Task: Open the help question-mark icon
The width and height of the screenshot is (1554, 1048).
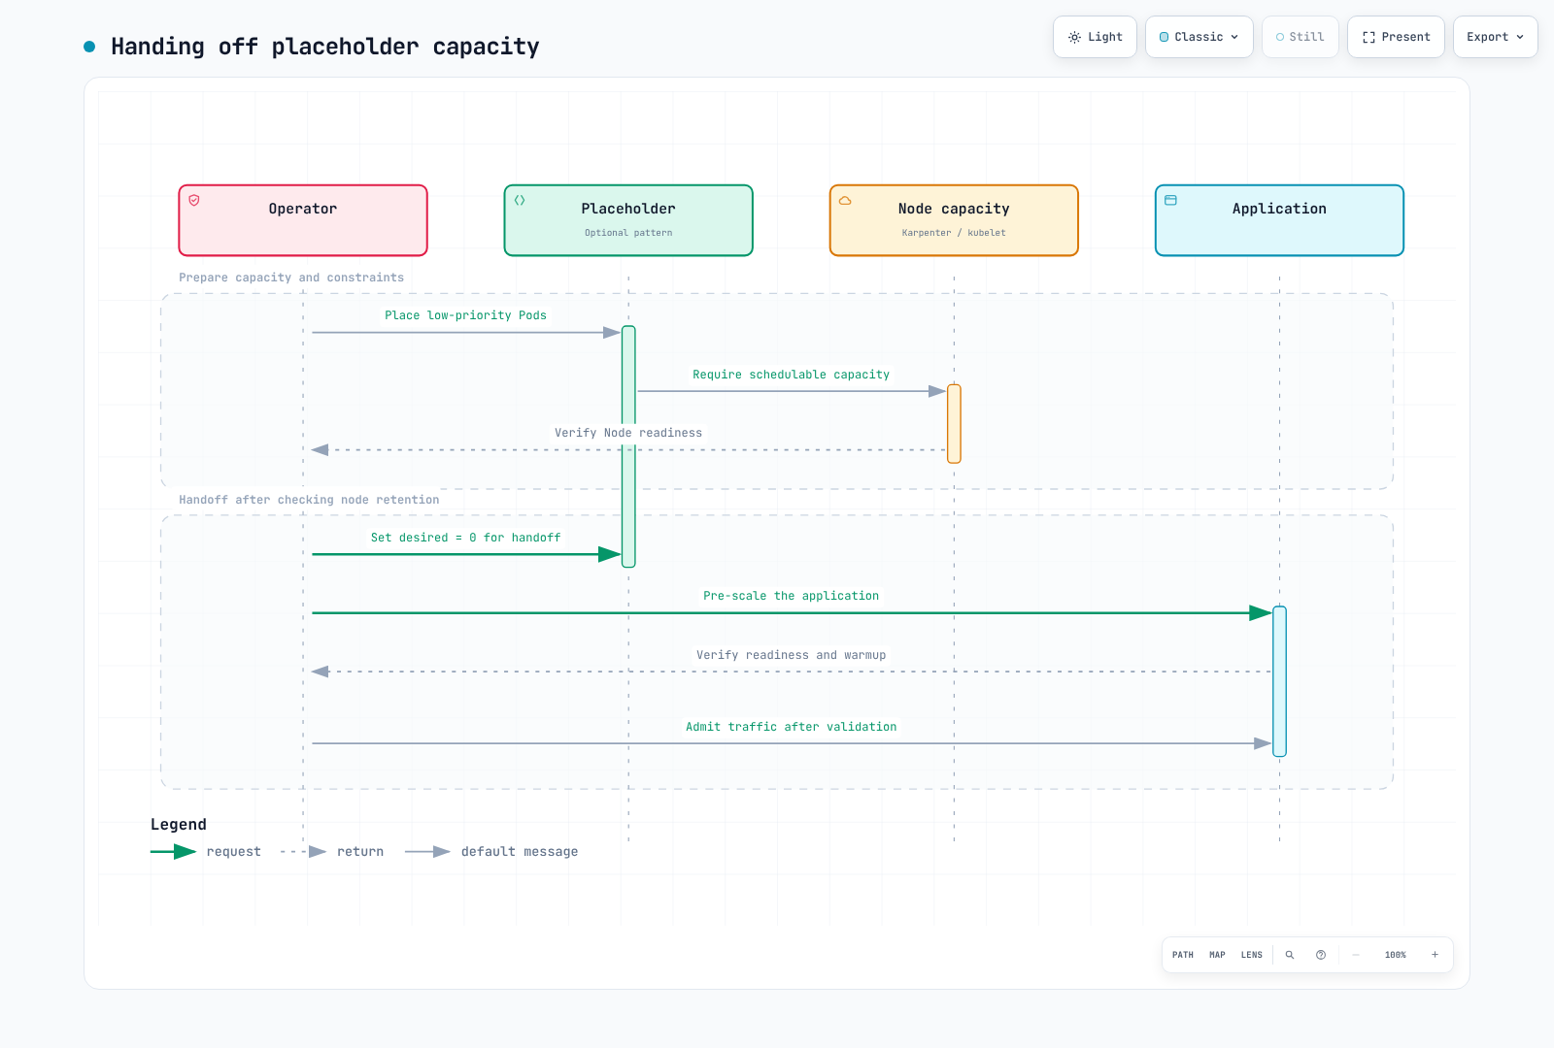Action: [1321, 955]
